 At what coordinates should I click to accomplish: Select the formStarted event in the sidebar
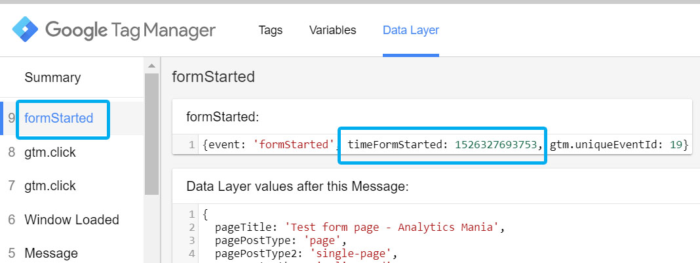click(58, 119)
